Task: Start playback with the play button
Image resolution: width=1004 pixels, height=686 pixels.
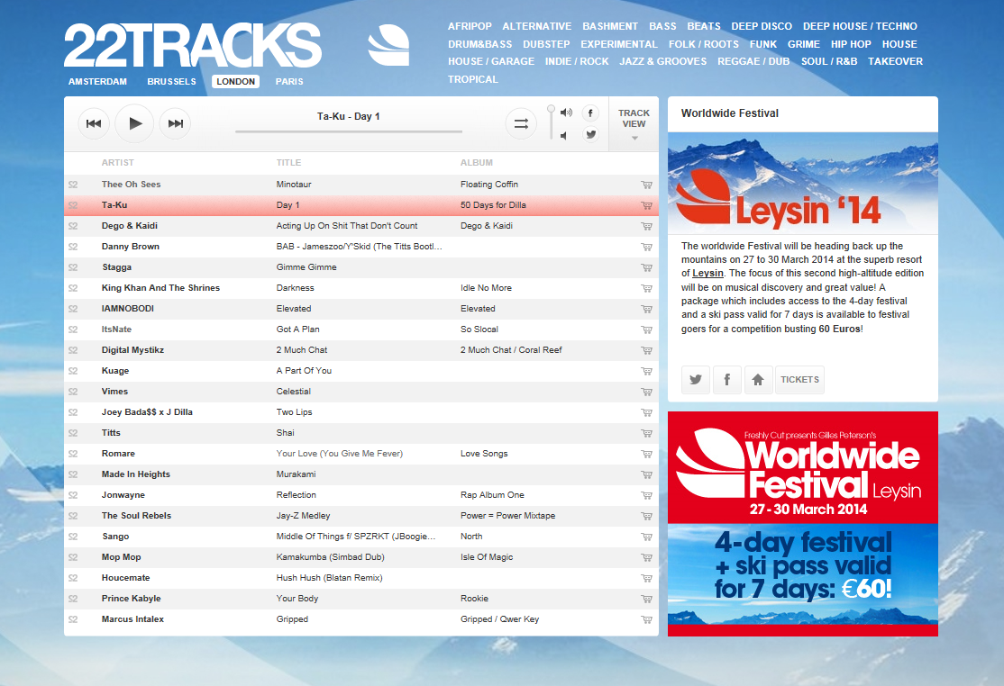Action: coord(134,123)
